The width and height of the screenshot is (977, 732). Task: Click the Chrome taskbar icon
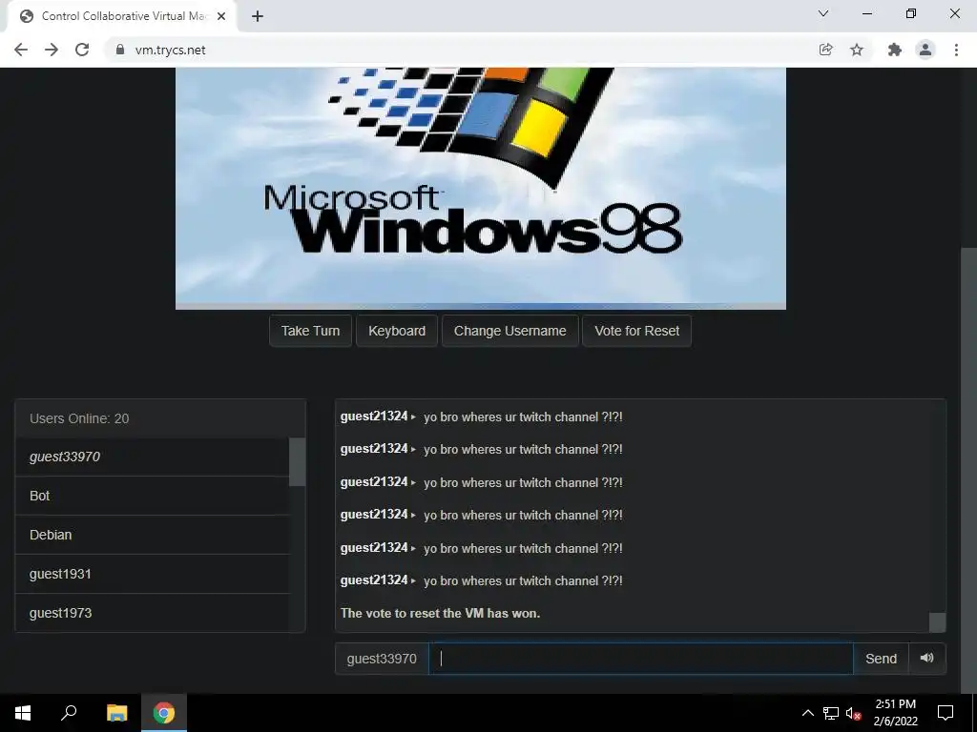coord(164,713)
